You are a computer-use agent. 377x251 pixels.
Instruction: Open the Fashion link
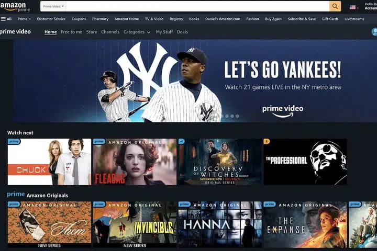coord(252,19)
